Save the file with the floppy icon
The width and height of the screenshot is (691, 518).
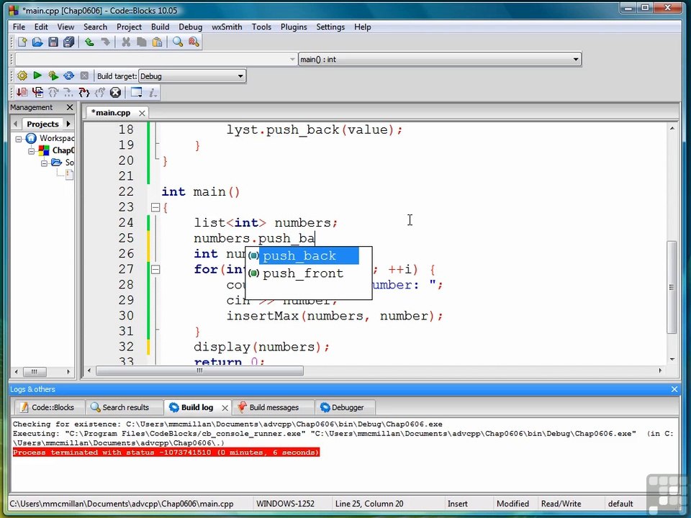point(53,42)
